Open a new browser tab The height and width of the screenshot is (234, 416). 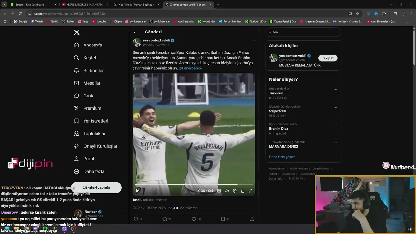218,5
